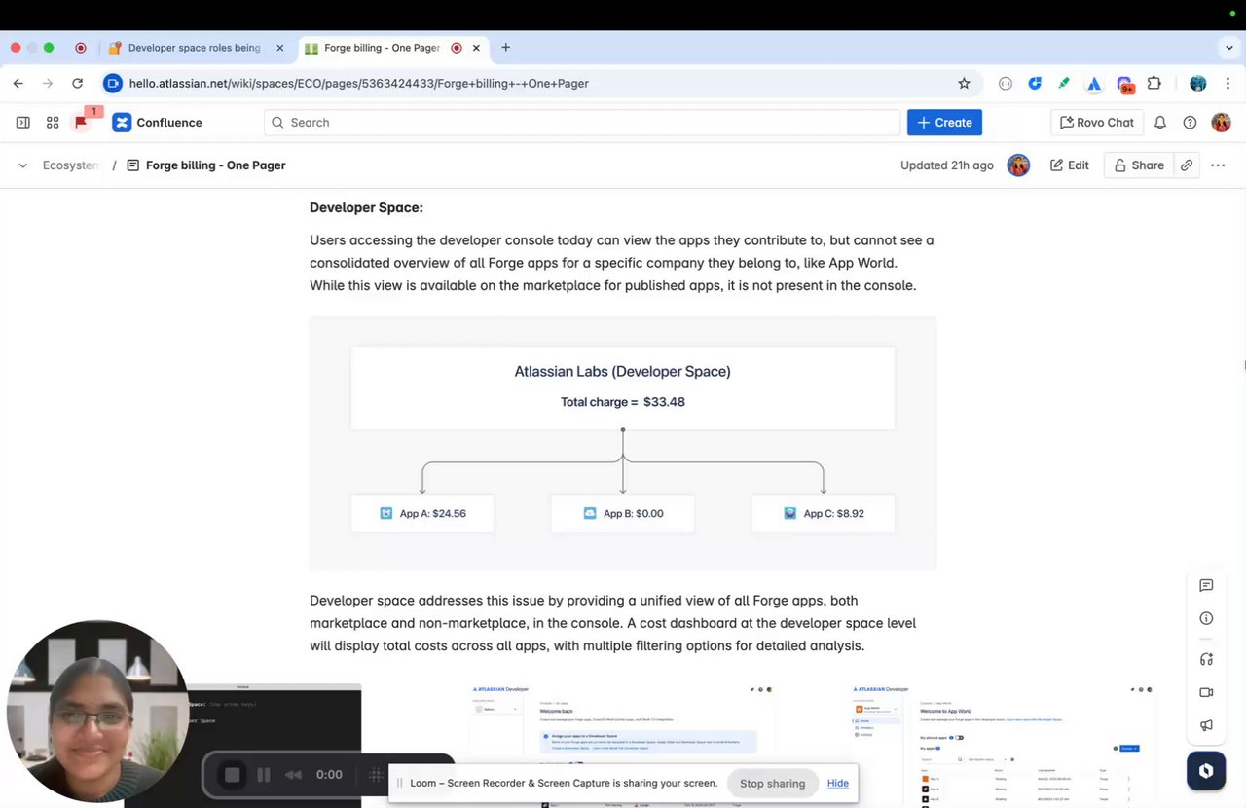Go forward in browser history
Image resolution: width=1246 pixels, height=808 pixels.
click(x=48, y=84)
